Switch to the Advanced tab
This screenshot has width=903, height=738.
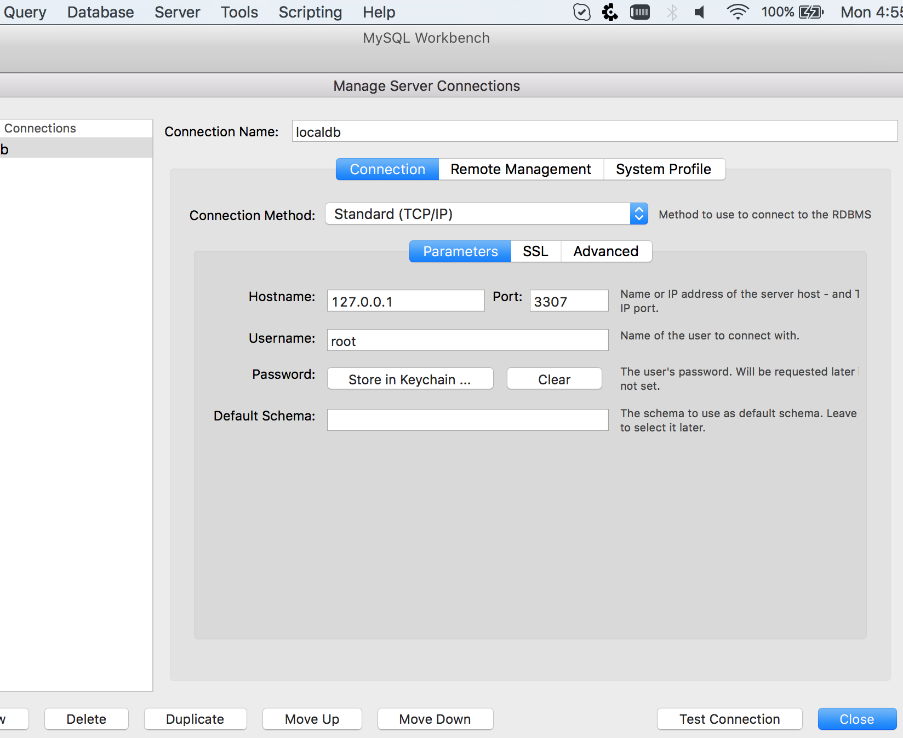tap(607, 251)
